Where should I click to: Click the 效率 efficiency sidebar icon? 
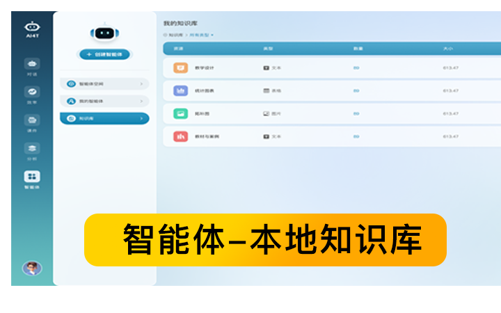[x=32, y=92]
